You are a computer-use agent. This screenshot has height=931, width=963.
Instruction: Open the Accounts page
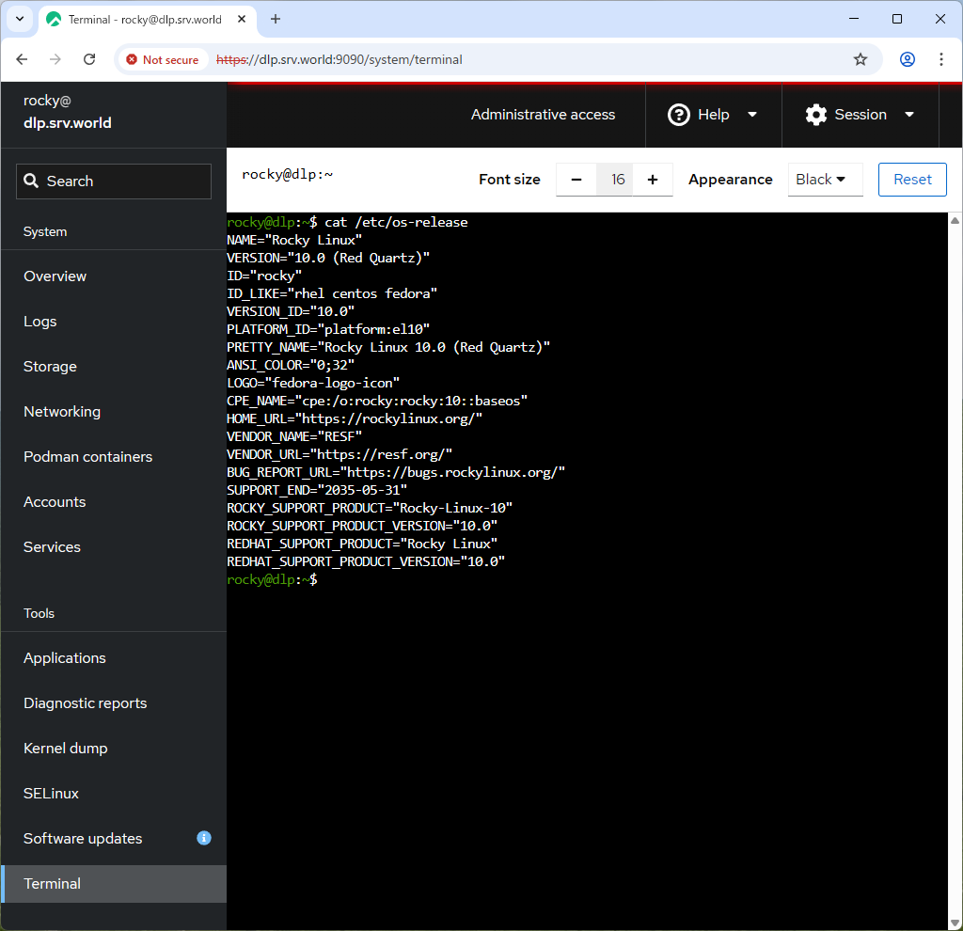point(54,501)
